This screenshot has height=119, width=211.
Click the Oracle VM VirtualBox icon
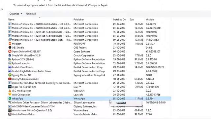(x=10, y=55)
